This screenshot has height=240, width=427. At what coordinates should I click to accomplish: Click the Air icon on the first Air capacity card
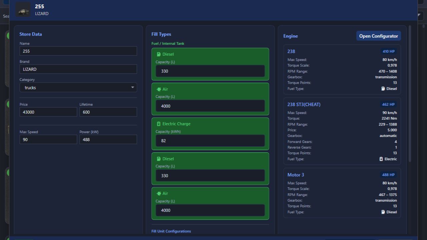click(x=159, y=89)
